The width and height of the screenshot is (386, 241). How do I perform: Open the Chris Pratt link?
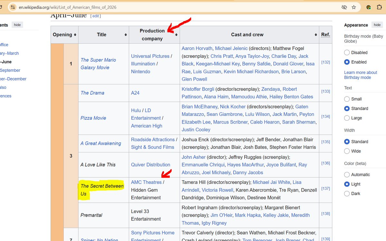pos(221,56)
